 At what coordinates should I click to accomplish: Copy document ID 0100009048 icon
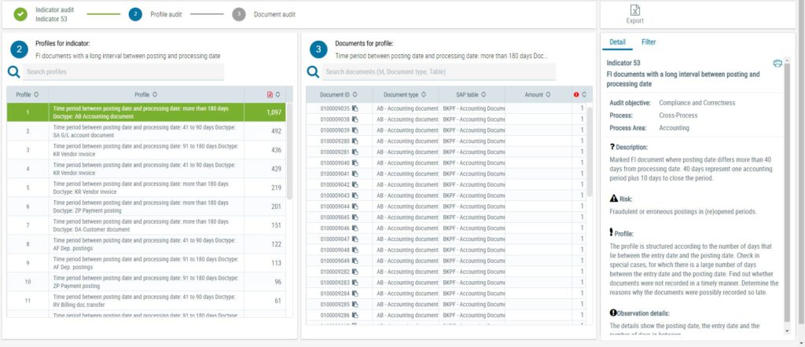355,250
